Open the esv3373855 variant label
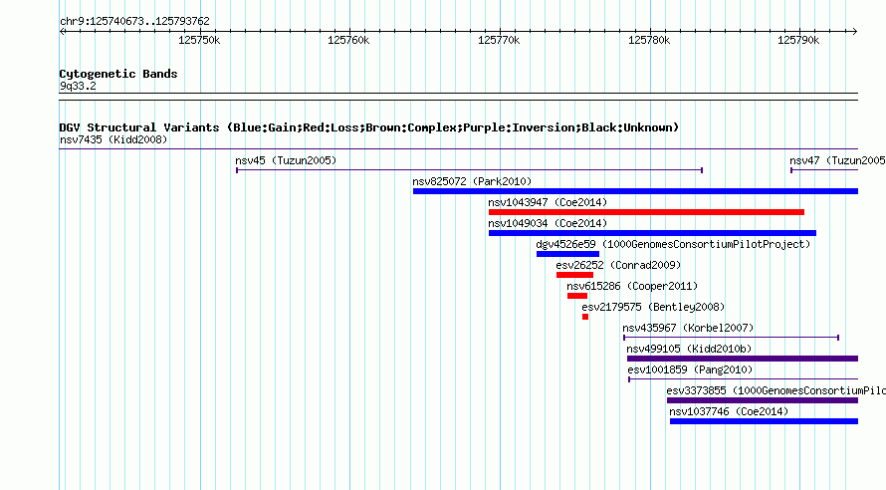 point(775,390)
